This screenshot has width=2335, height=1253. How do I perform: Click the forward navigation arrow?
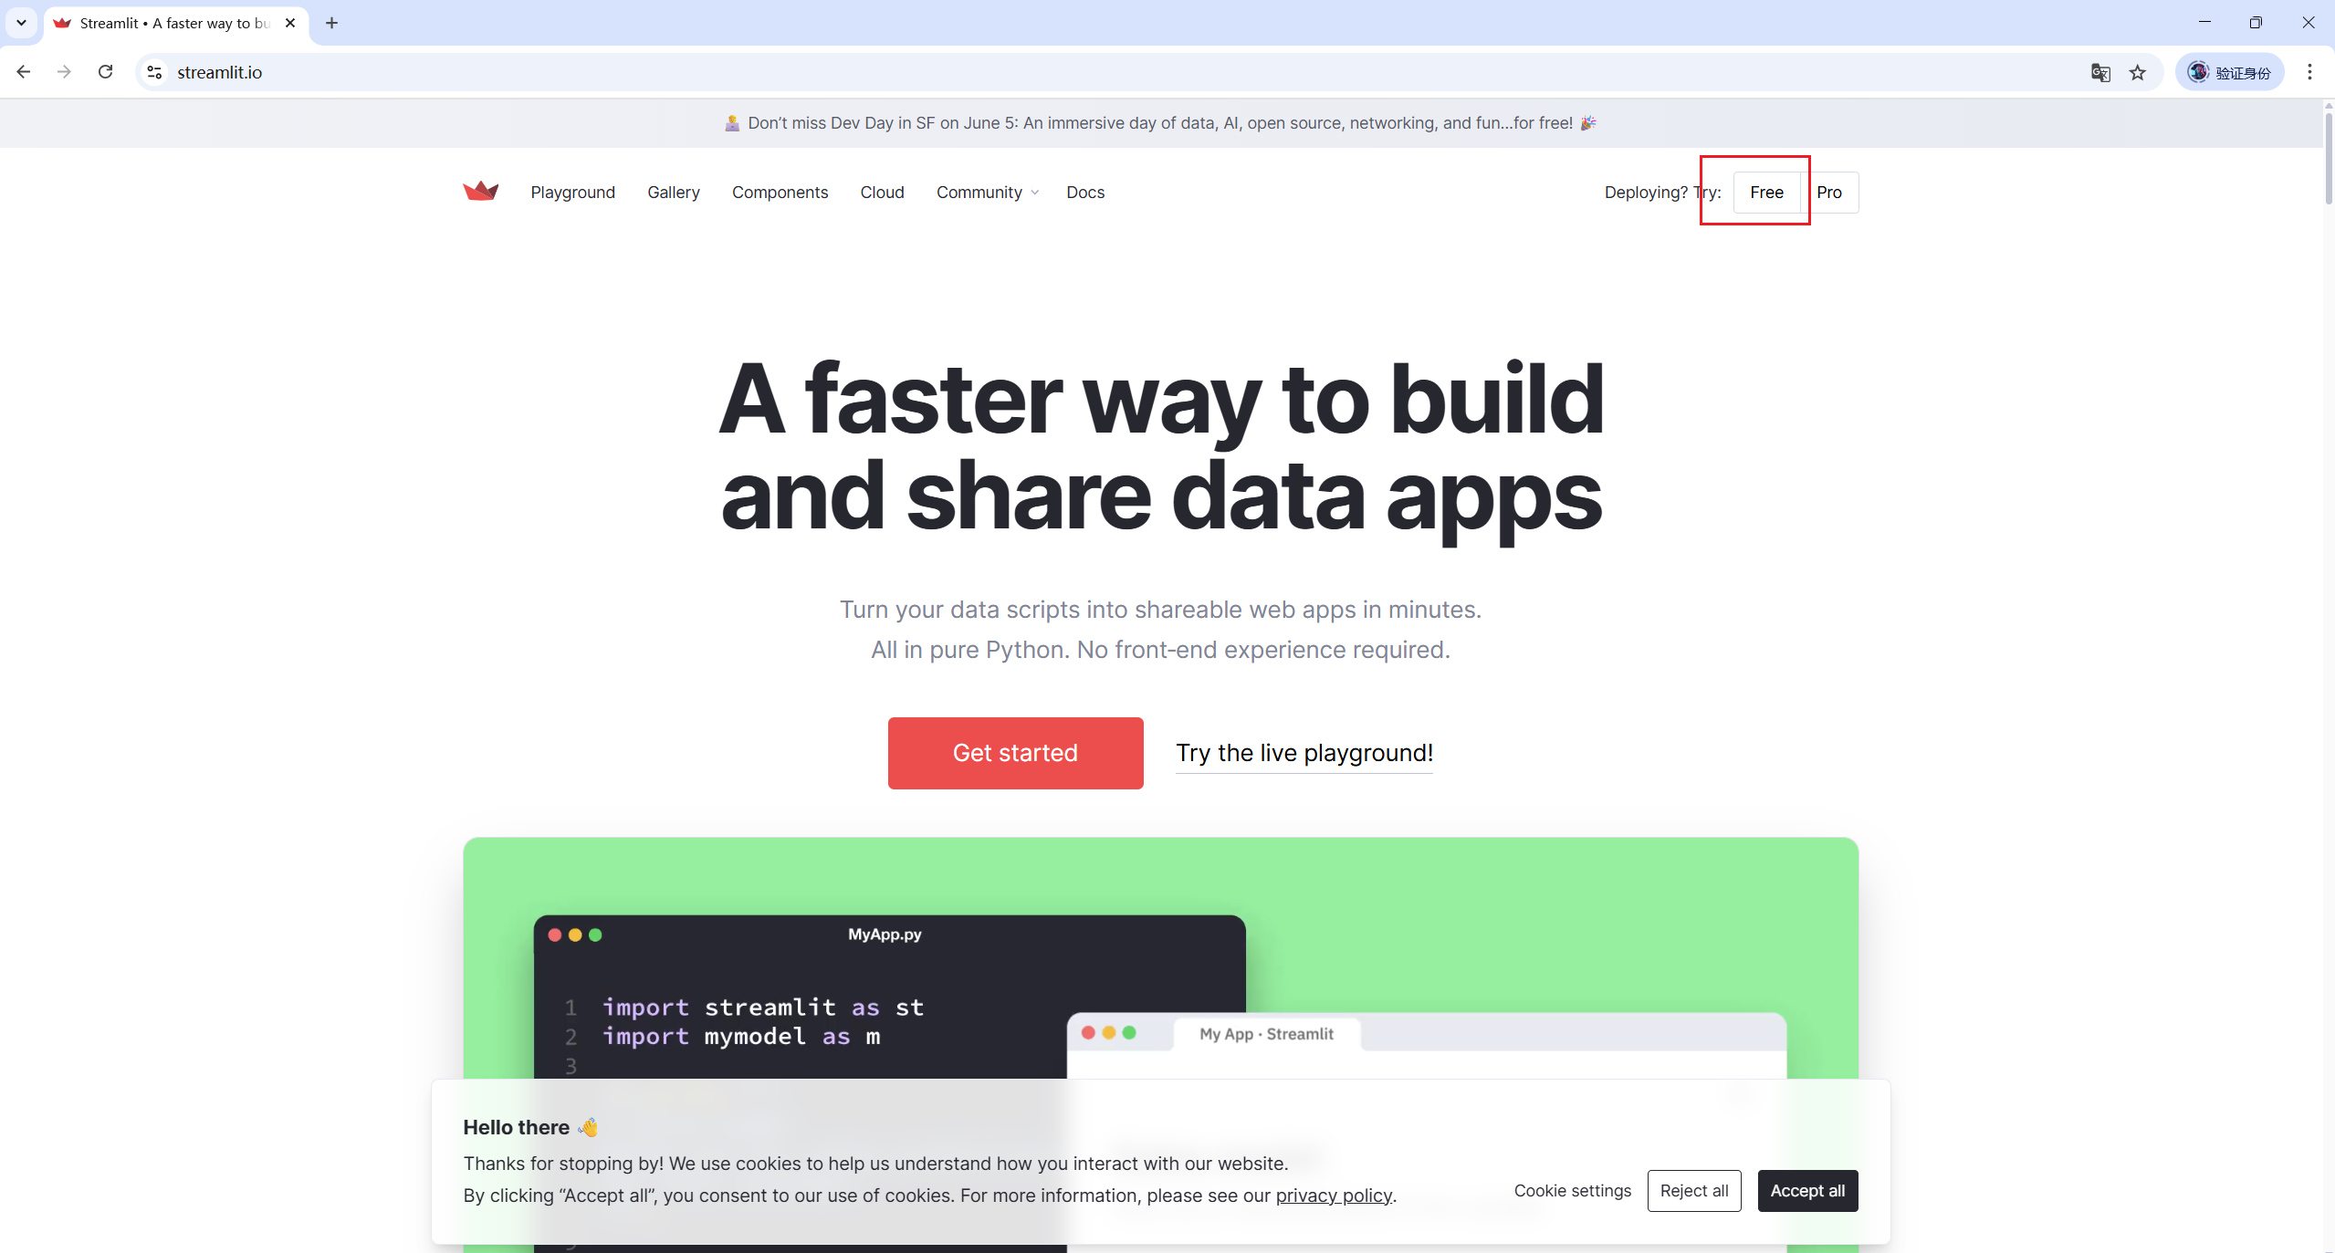64,72
